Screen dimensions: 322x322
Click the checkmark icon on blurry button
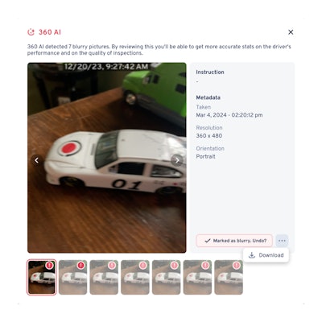208,241
